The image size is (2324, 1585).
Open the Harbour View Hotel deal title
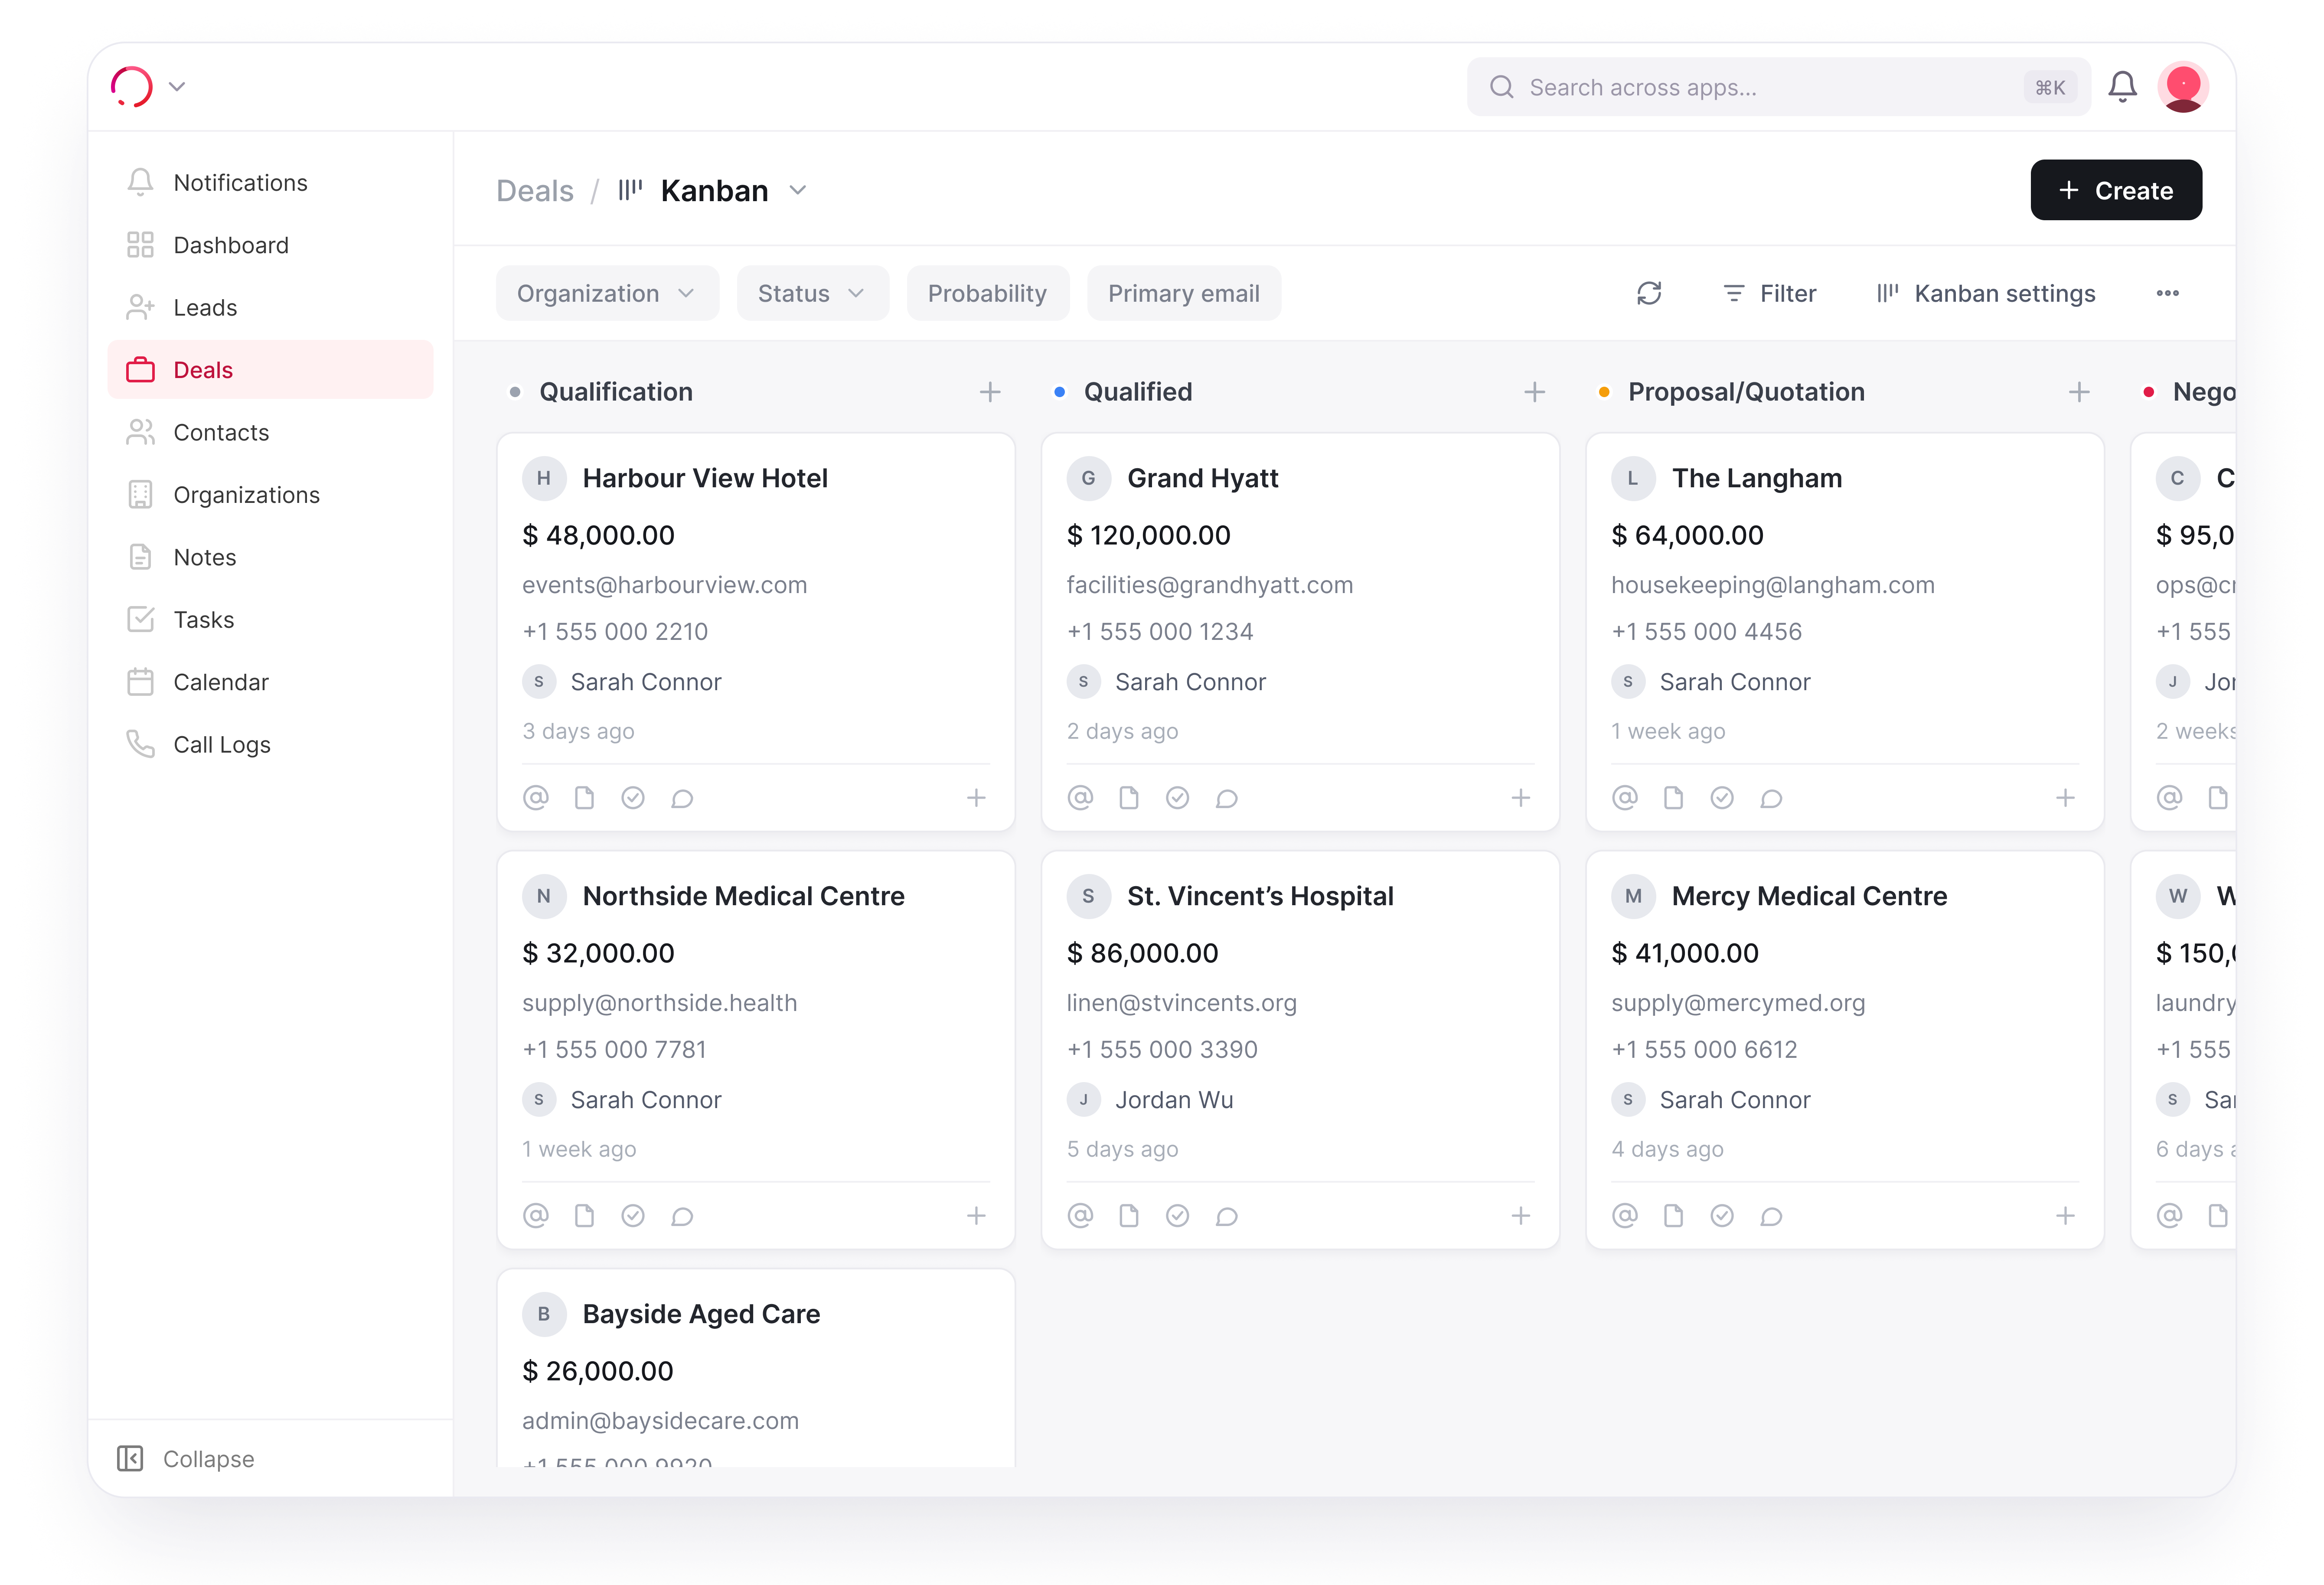(x=705, y=478)
